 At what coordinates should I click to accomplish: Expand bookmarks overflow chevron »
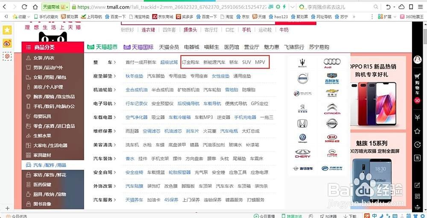(x=354, y=17)
